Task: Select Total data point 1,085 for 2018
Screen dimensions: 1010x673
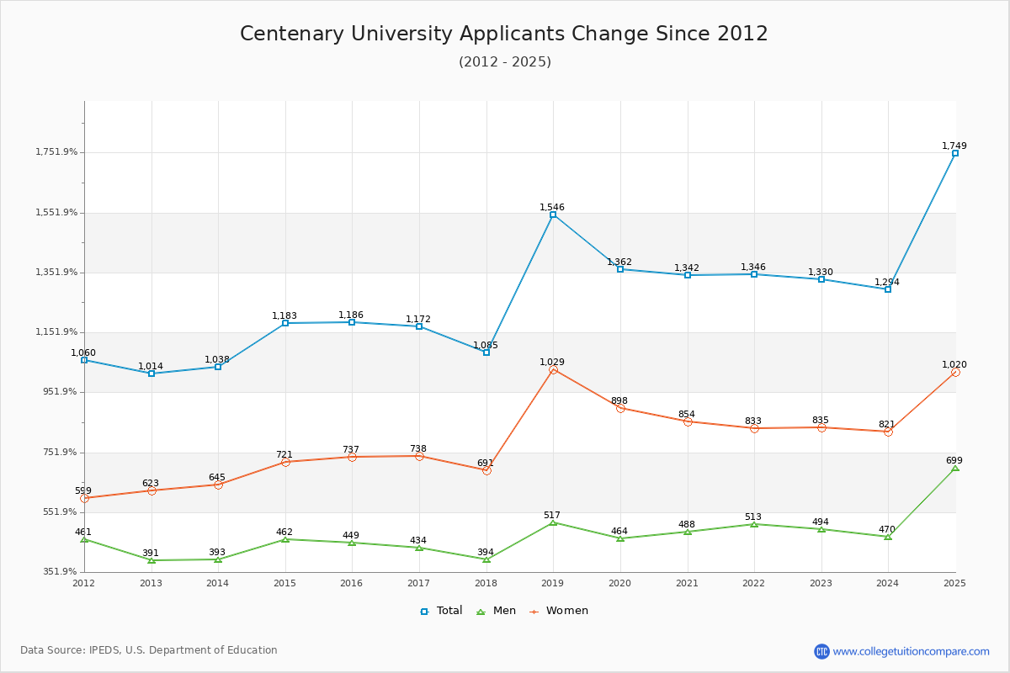Action: (486, 352)
